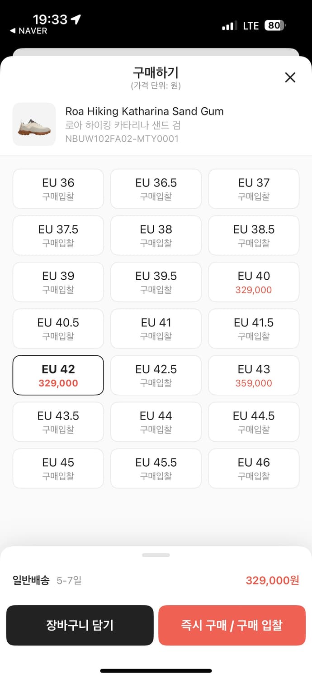312x679 pixels.
Task: Select size EU 41
Action: click(x=156, y=329)
